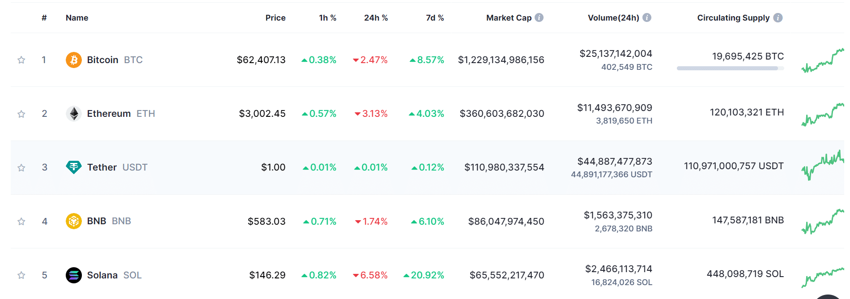Click Ethereum volume $11,493,670,909
The height and width of the screenshot is (299, 850).
click(615, 107)
